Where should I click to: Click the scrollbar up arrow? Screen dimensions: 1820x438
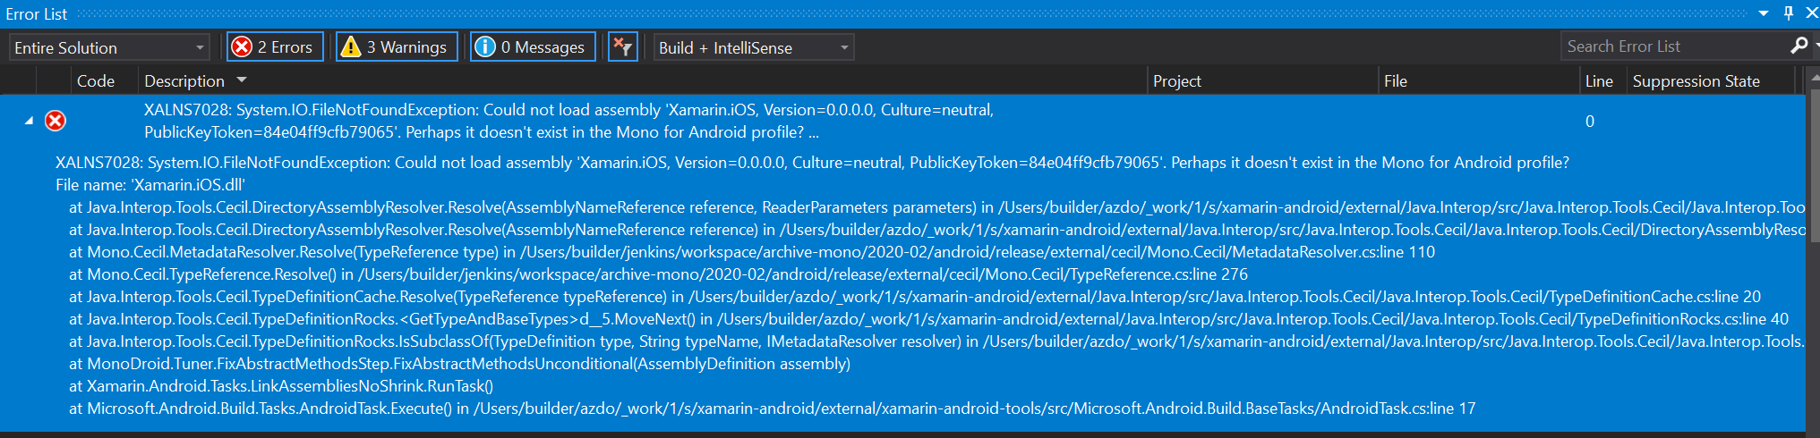click(1814, 79)
